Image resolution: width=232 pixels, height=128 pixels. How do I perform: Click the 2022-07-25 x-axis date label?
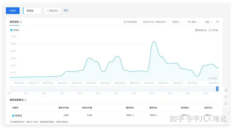(x=19, y=83)
